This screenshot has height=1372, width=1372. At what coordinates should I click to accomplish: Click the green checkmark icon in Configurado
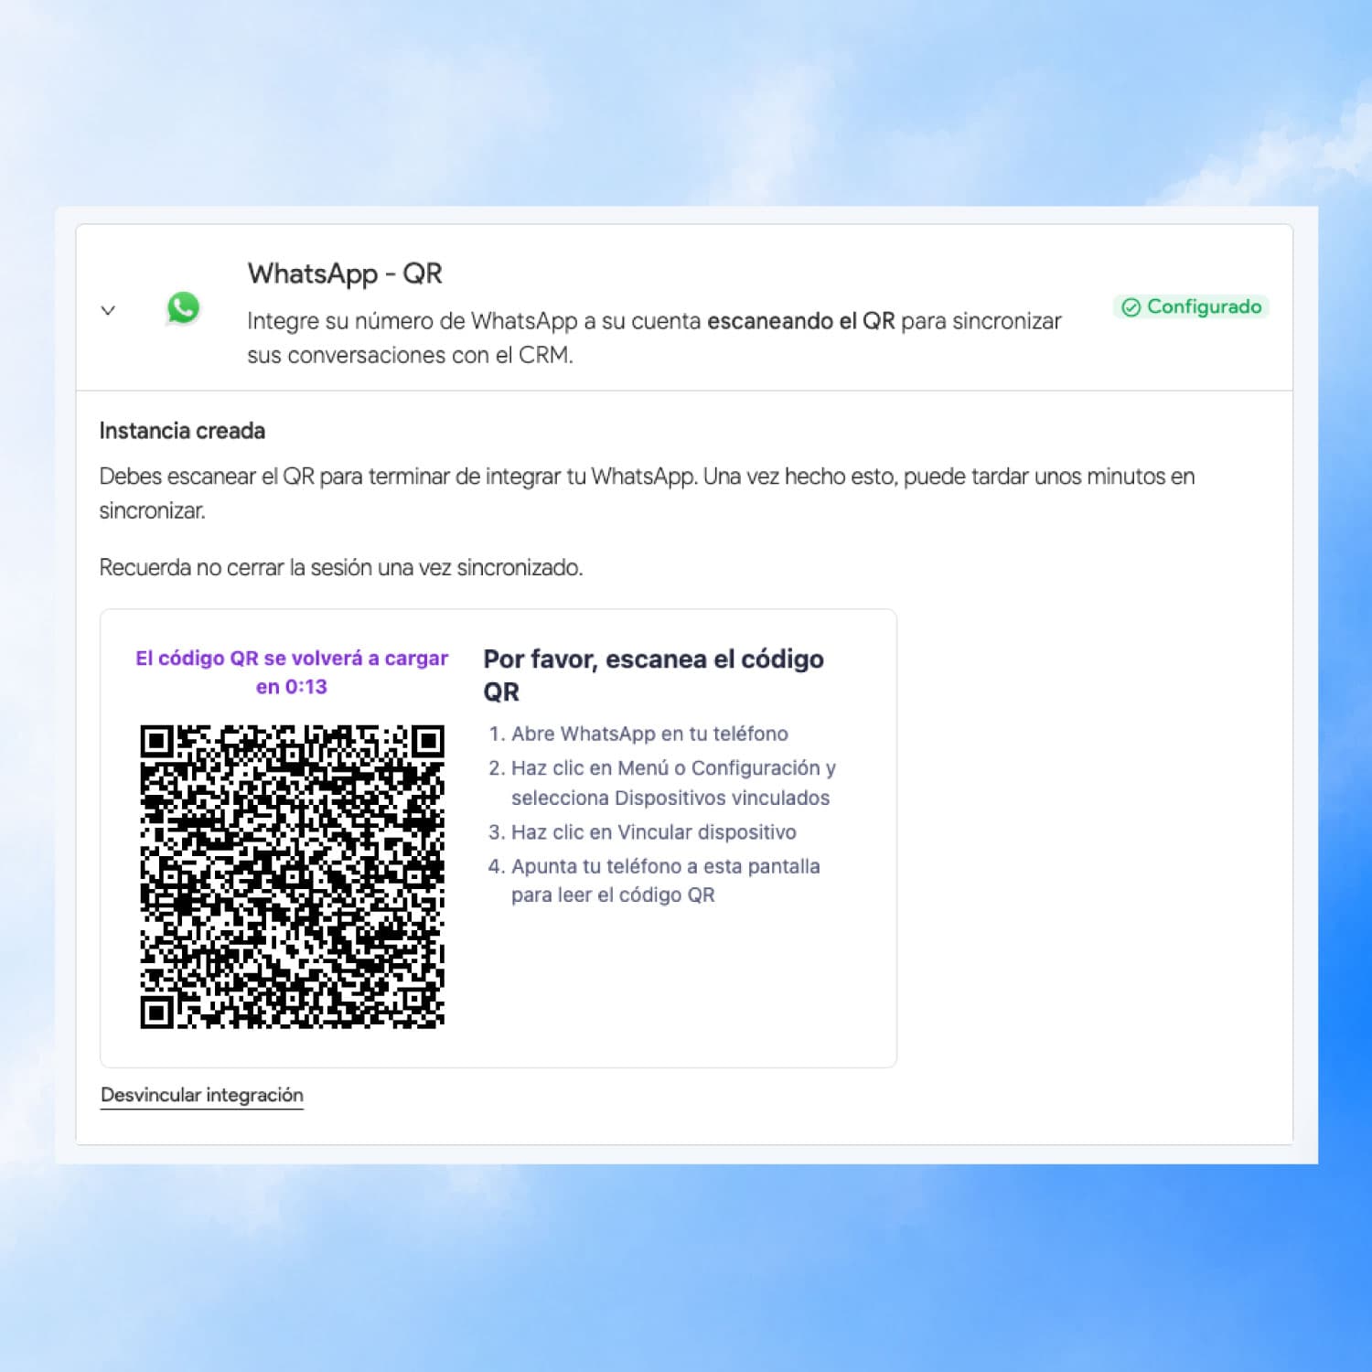(x=1131, y=307)
